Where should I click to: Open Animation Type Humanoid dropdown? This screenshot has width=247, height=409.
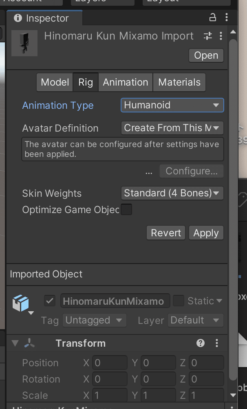[172, 105]
